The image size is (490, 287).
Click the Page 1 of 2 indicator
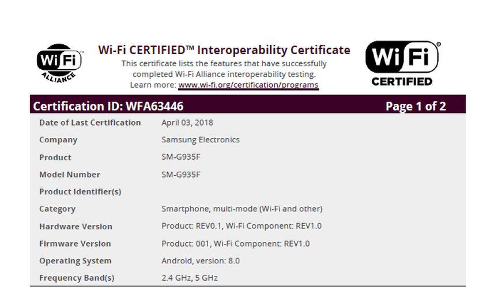(415, 106)
